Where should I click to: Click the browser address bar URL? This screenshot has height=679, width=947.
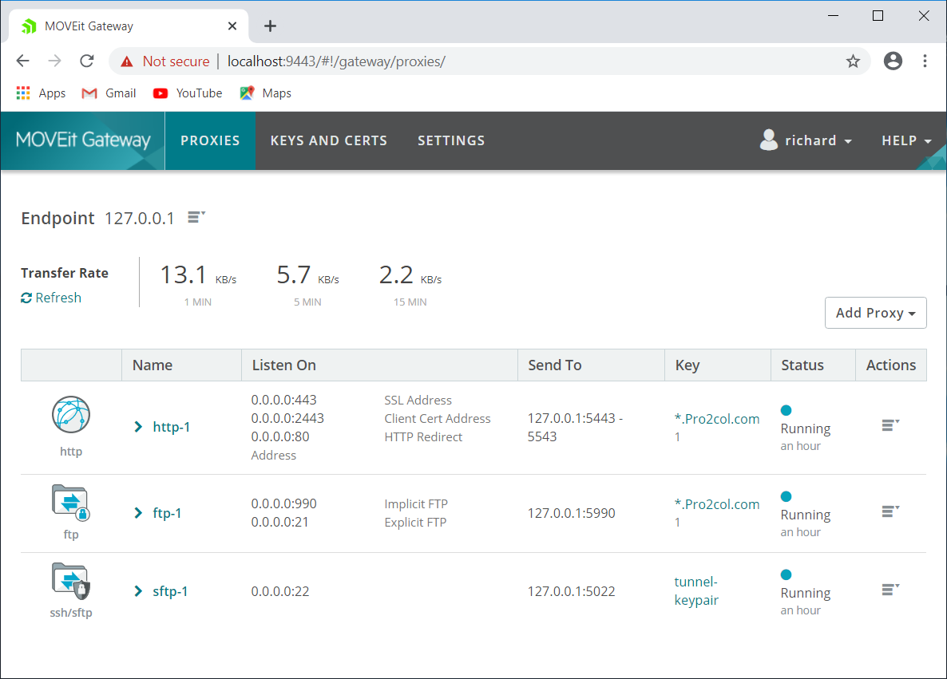click(336, 61)
